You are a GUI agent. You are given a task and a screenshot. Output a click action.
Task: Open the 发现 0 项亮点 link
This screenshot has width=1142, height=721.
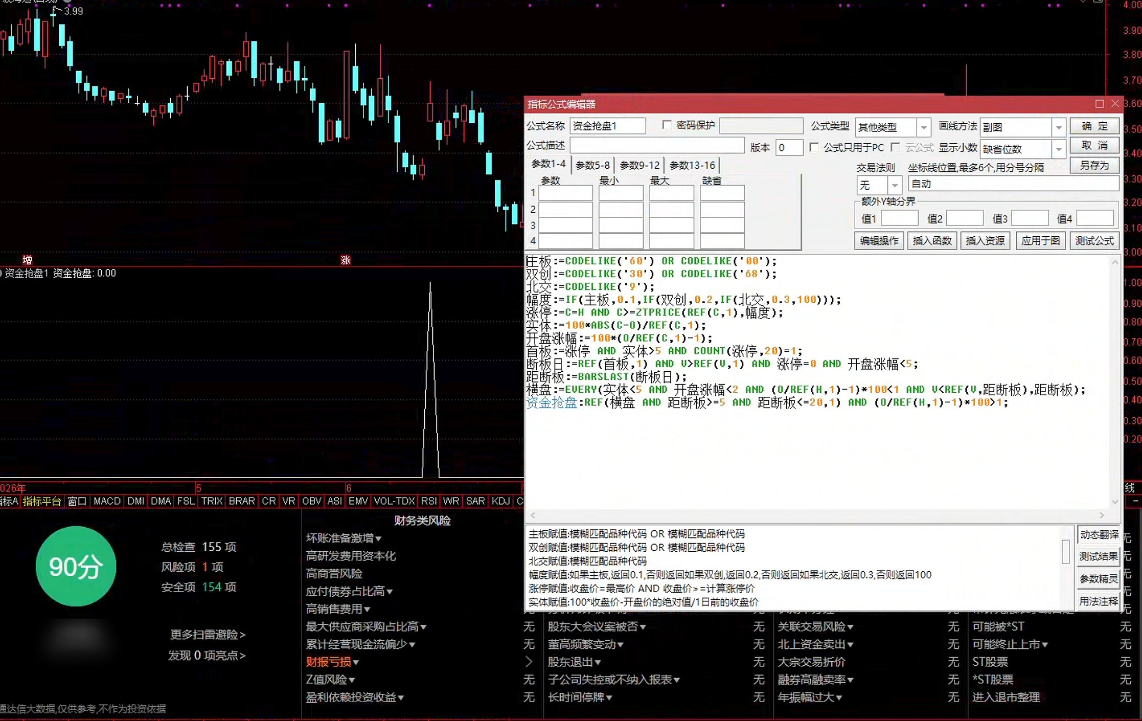point(207,656)
